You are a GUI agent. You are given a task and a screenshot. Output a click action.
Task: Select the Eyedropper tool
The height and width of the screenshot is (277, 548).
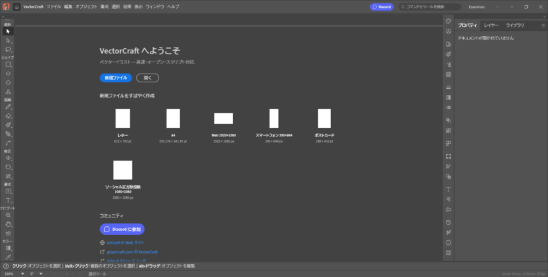pyautogui.click(x=8, y=257)
